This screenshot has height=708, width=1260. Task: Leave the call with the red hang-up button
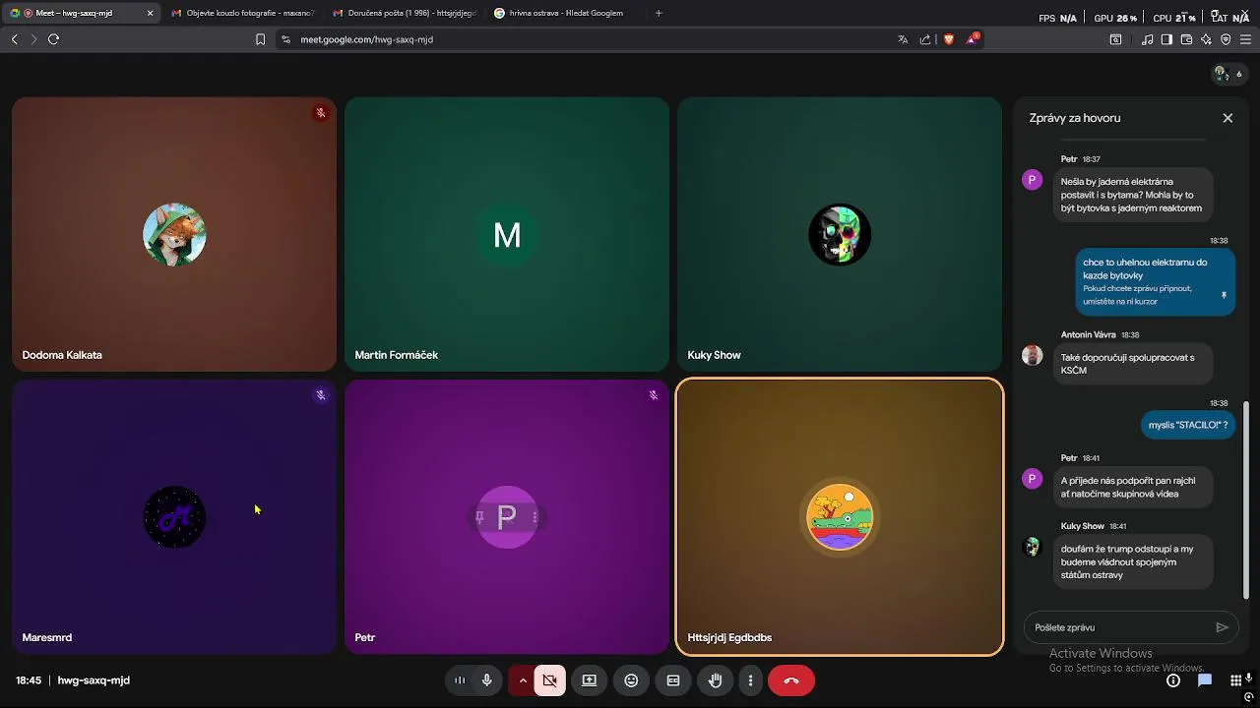coord(791,680)
